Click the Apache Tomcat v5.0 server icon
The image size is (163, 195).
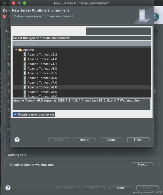pos(25,69)
